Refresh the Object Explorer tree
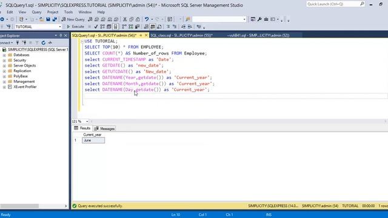This screenshot has height=218, width=388. pyautogui.click(x=43, y=43)
